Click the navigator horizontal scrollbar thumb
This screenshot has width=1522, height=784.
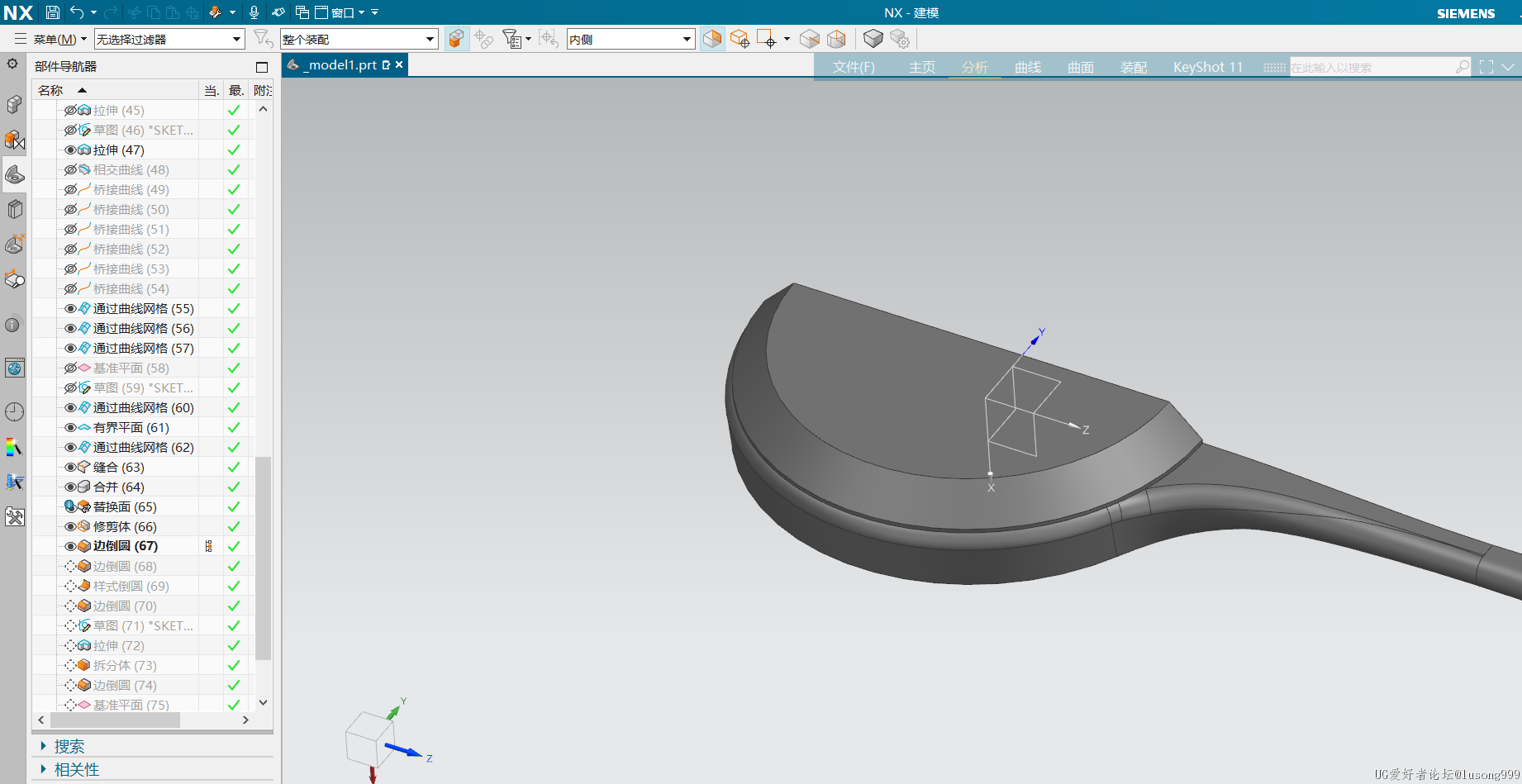coord(115,720)
